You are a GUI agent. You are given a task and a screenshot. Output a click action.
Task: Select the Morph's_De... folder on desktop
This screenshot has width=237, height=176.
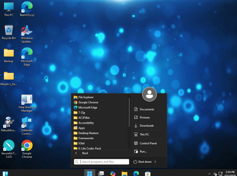pyautogui.click(x=9, y=79)
